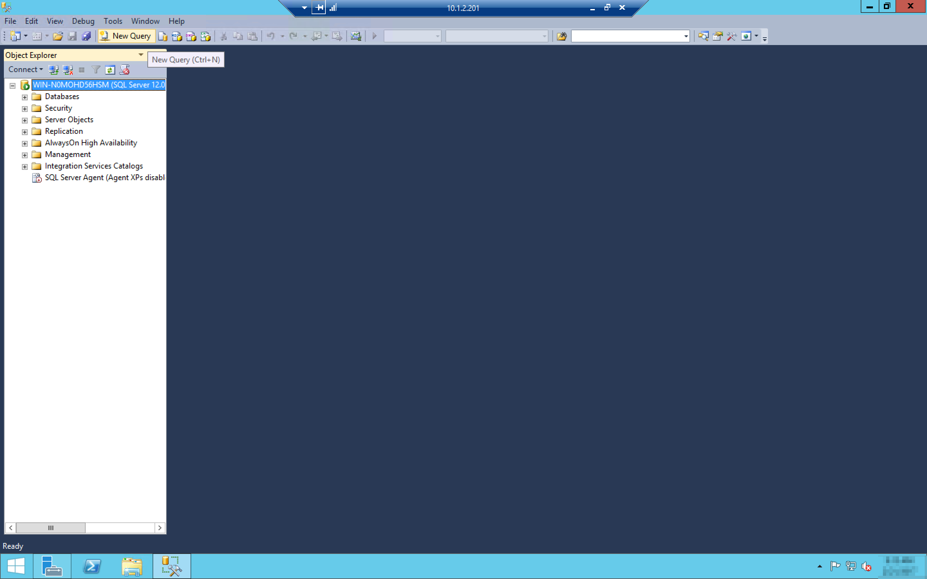Image resolution: width=927 pixels, height=579 pixels.
Task: Expand the Databases folder node
Action: point(24,97)
